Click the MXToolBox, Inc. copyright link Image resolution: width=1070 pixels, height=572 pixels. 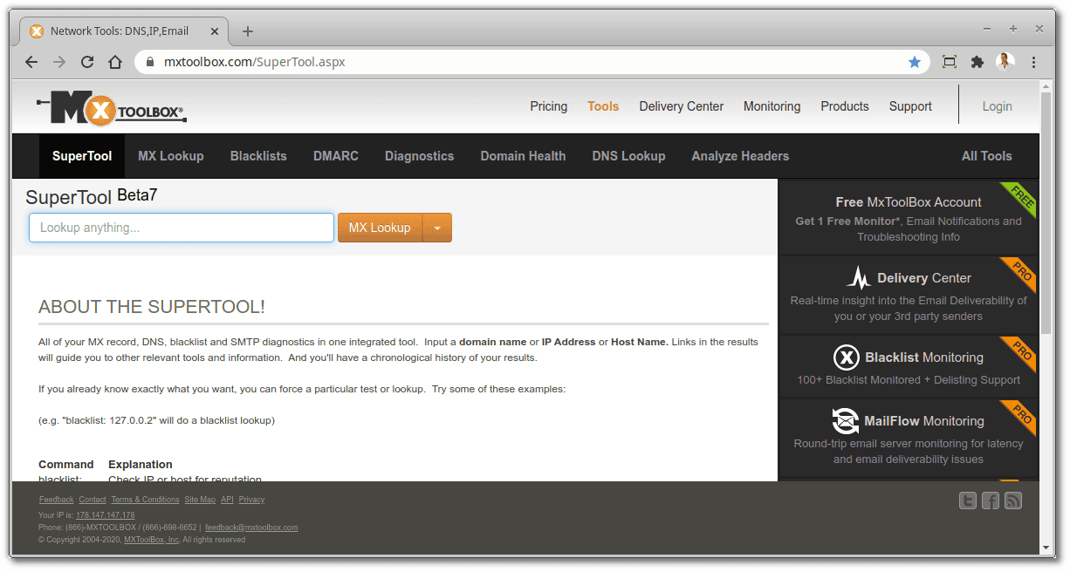click(152, 540)
